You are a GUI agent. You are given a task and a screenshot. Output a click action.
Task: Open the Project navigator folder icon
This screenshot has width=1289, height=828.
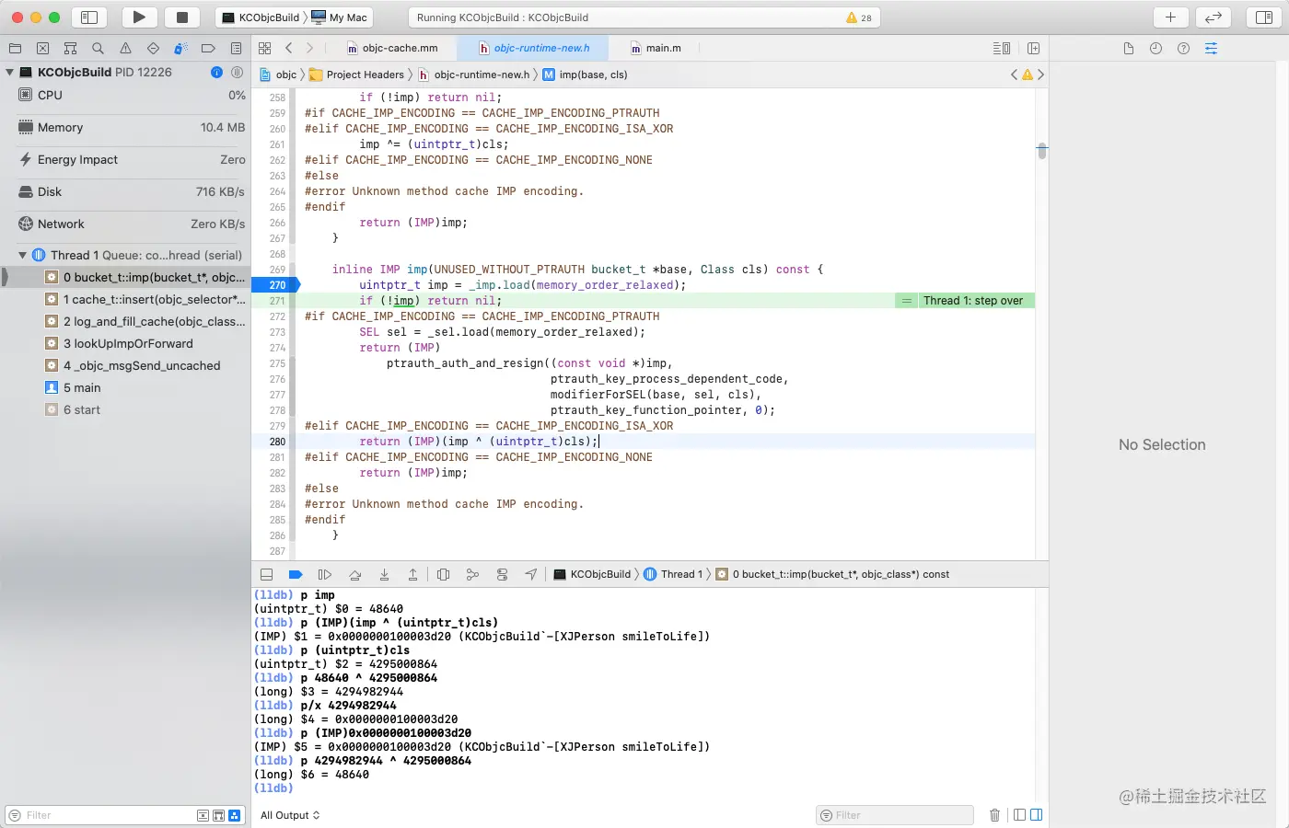click(15, 48)
